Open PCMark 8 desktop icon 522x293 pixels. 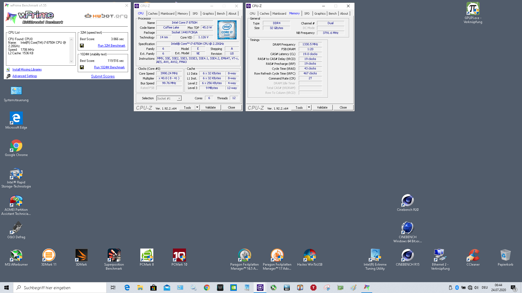coord(147,258)
